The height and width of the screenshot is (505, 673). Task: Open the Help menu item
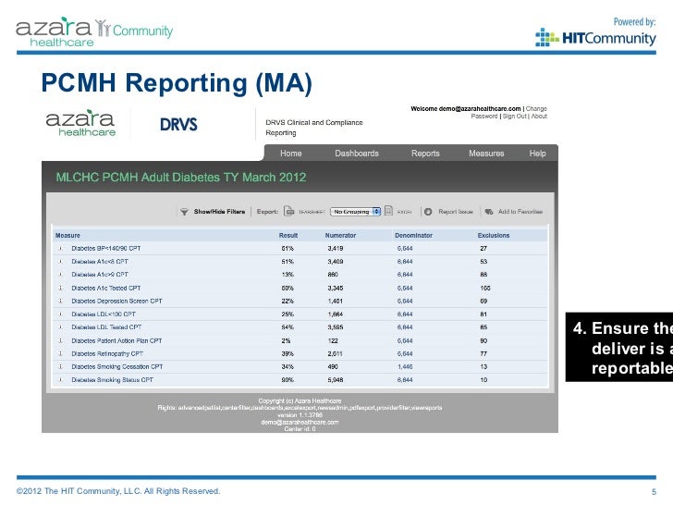[x=536, y=153]
